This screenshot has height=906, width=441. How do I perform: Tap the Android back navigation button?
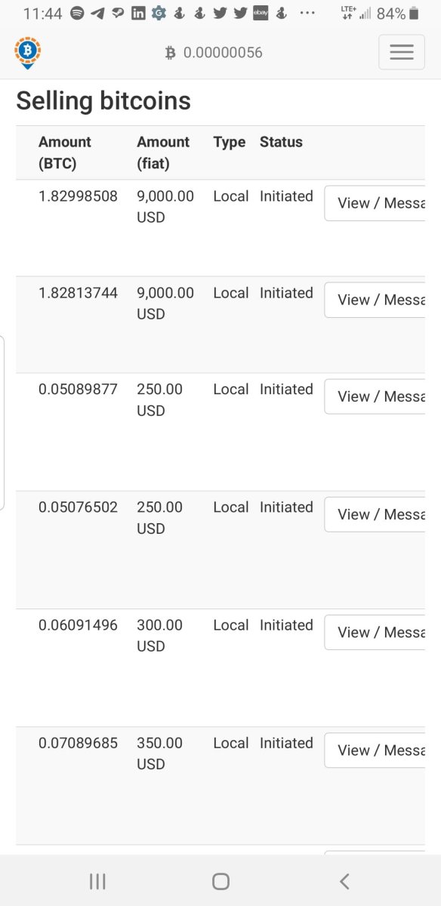(344, 880)
